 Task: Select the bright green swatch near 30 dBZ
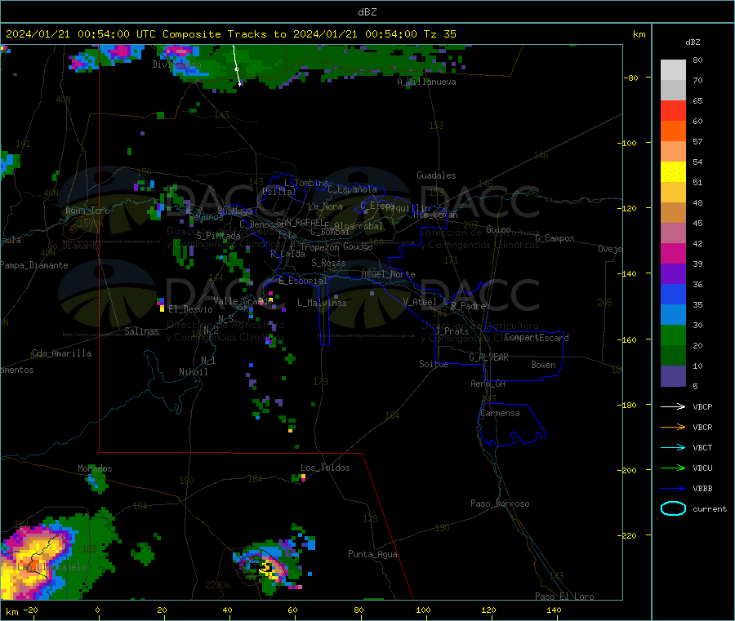pos(673,335)
